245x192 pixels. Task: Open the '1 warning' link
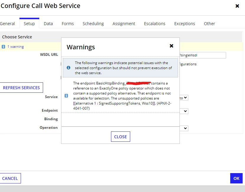15,47
